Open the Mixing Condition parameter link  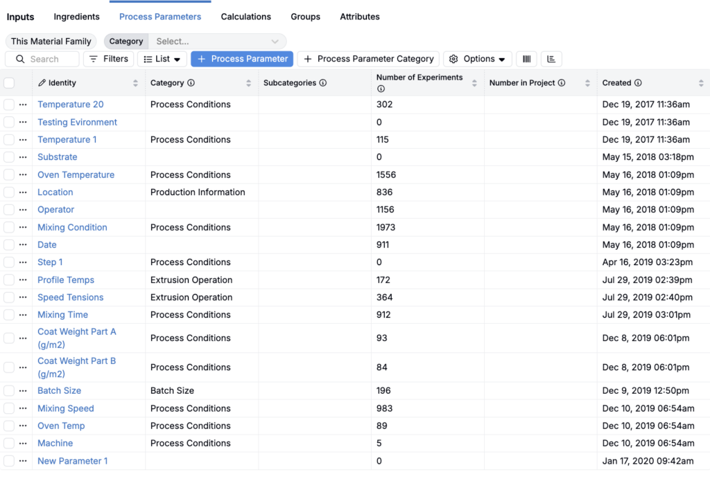[72, 228]
